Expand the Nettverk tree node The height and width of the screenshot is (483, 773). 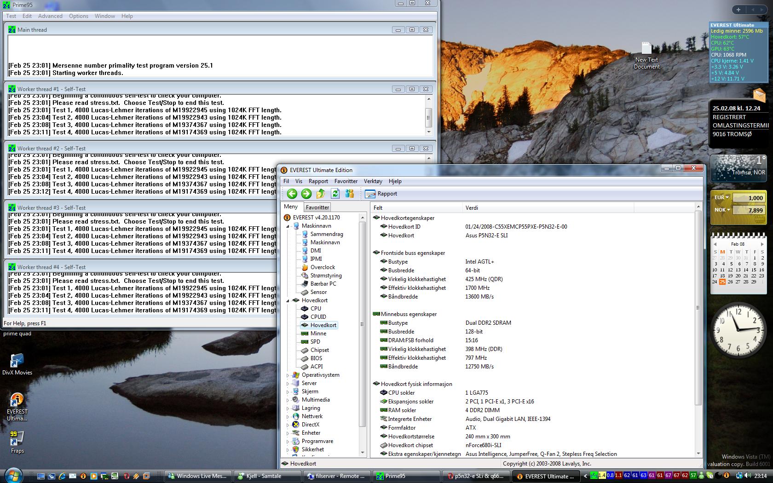(x=288, y=417)
